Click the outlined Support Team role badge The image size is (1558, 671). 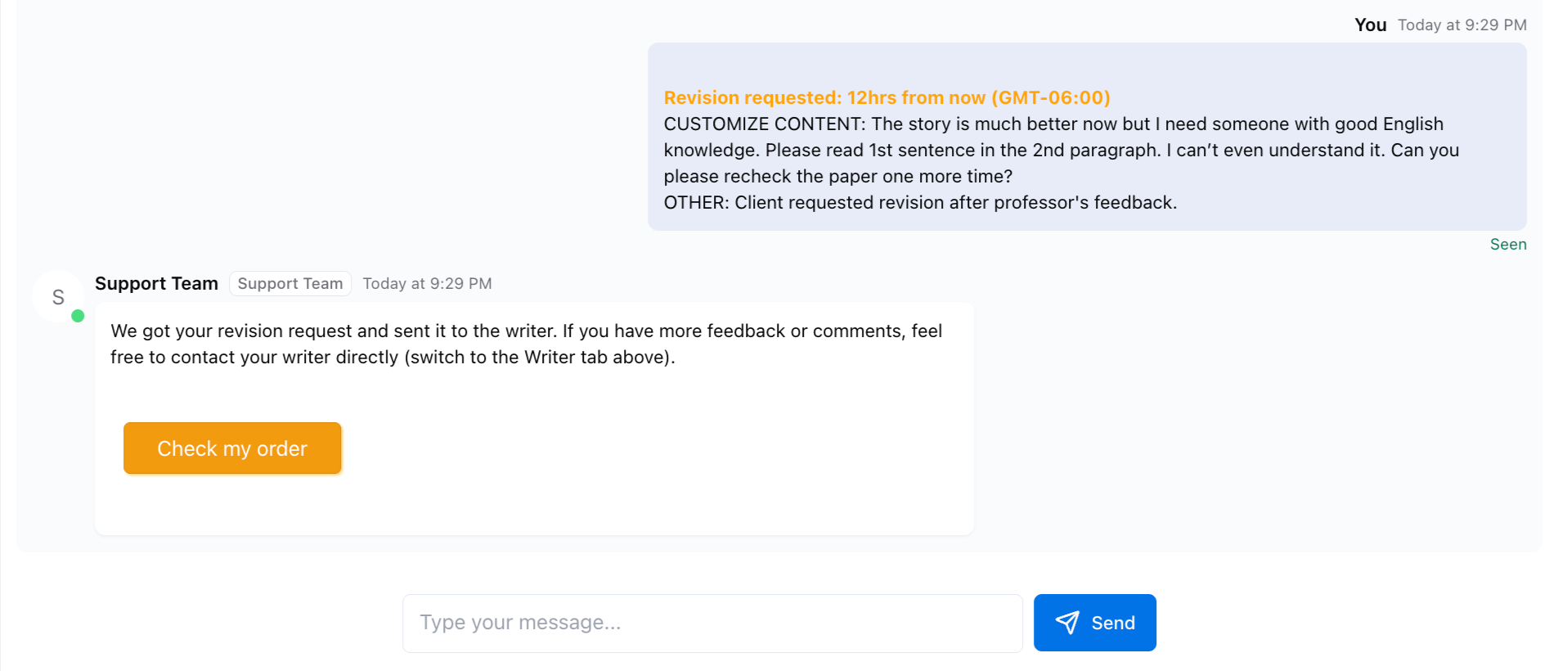pos(290,284)
